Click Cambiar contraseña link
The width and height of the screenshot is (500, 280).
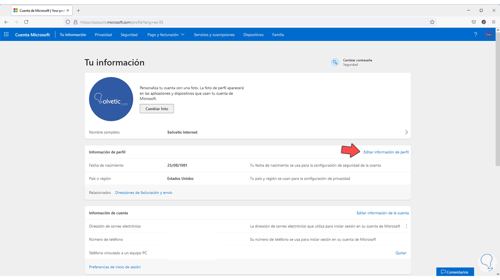coord(357,60)
